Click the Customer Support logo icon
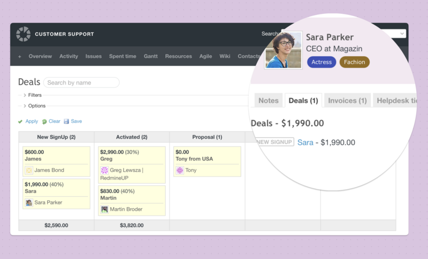Screen dimensions: 428x259 coord(24,34)
